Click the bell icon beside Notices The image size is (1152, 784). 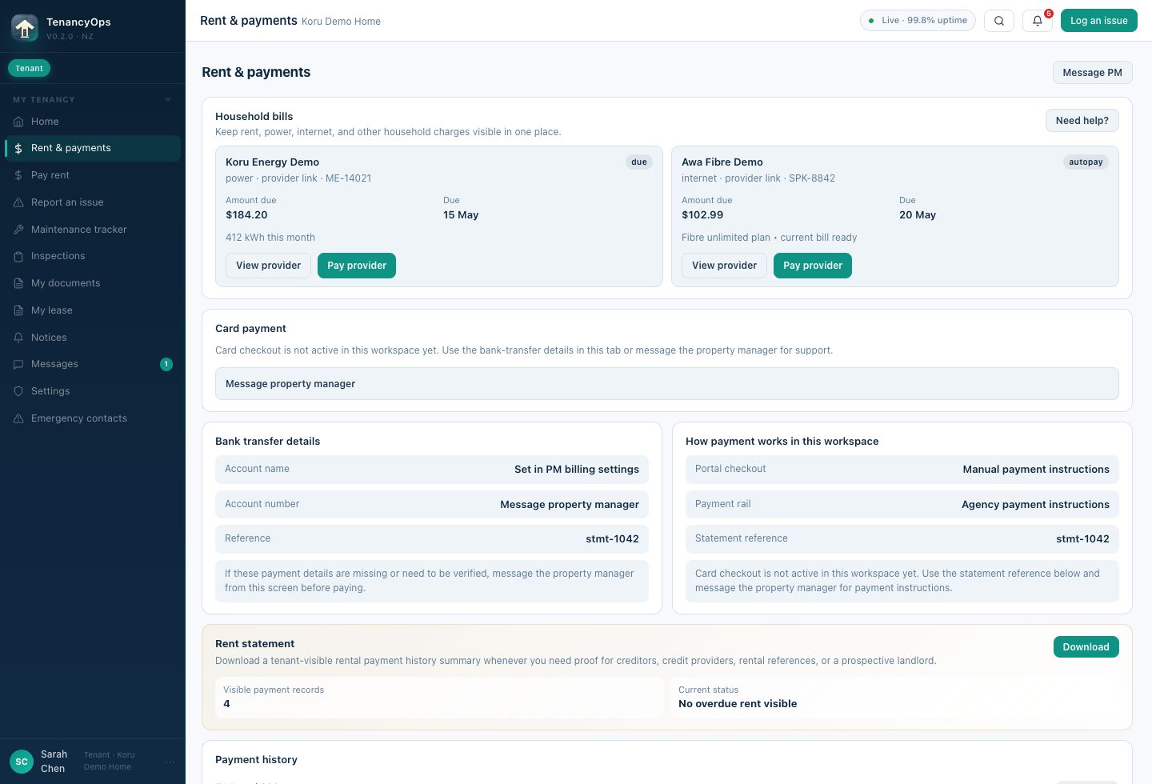coord(18,338)
